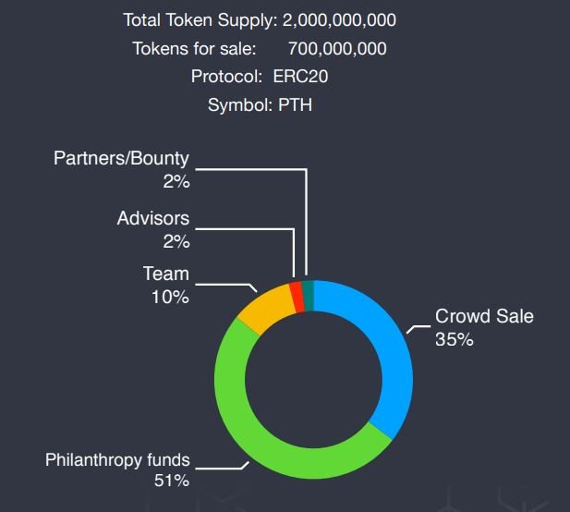Click the Team label text

click(x=166, y=274)
